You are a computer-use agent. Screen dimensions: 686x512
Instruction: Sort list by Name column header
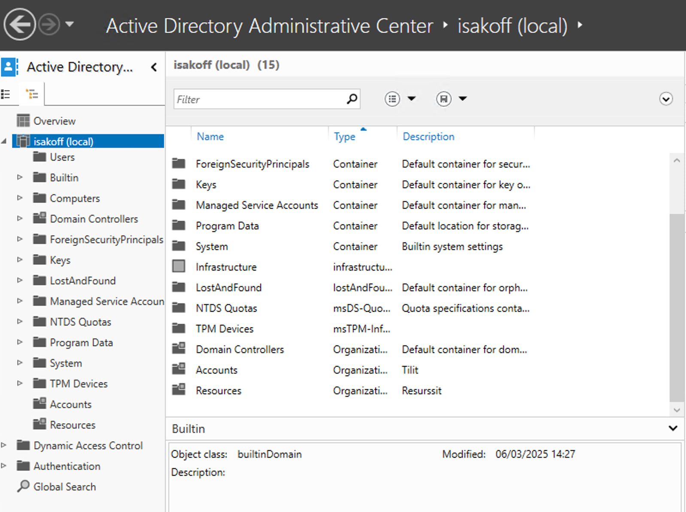tap(210, 137)
